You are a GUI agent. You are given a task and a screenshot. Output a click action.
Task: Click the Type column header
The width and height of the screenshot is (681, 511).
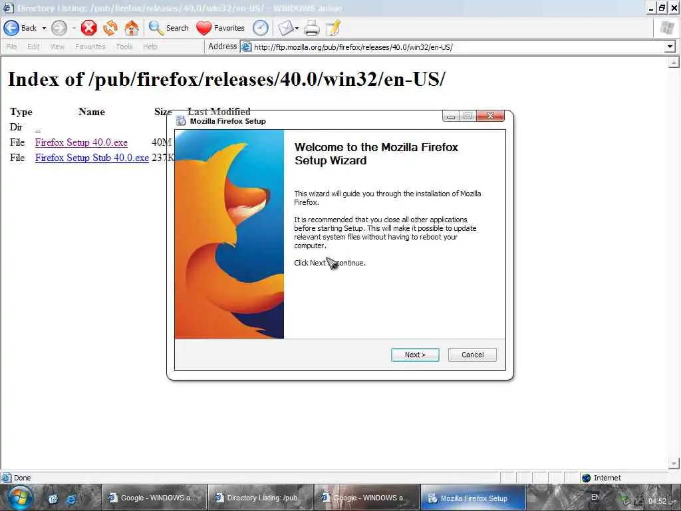[21, 112]
